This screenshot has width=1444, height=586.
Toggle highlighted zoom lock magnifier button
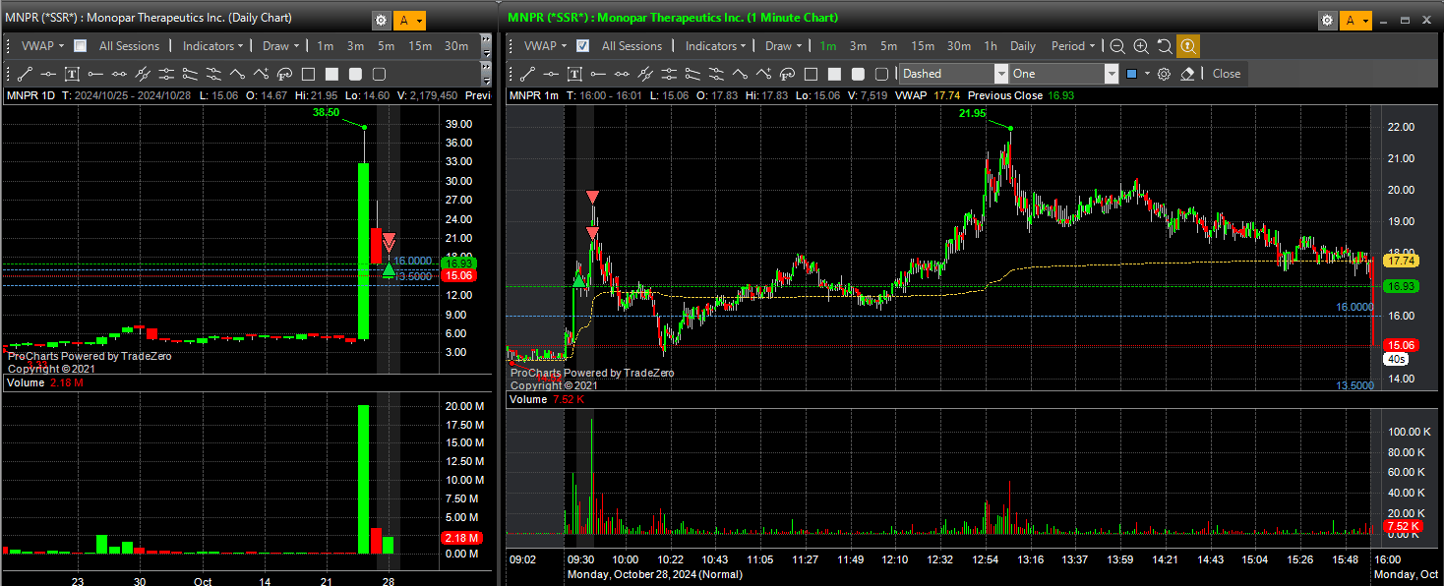click(1188, 46)
